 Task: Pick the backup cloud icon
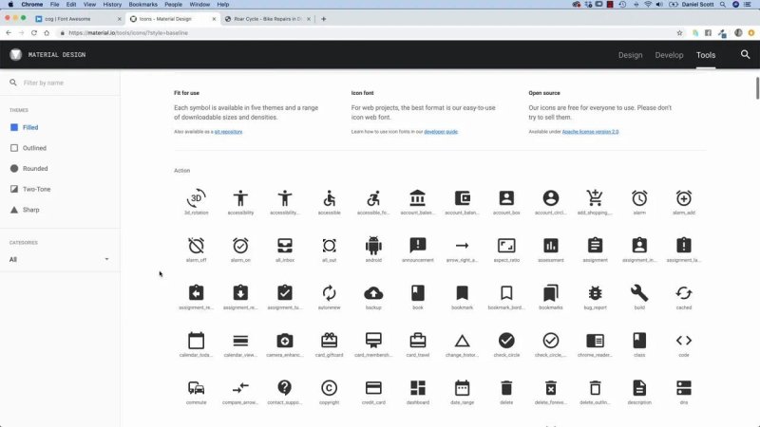tap(373, 293)
